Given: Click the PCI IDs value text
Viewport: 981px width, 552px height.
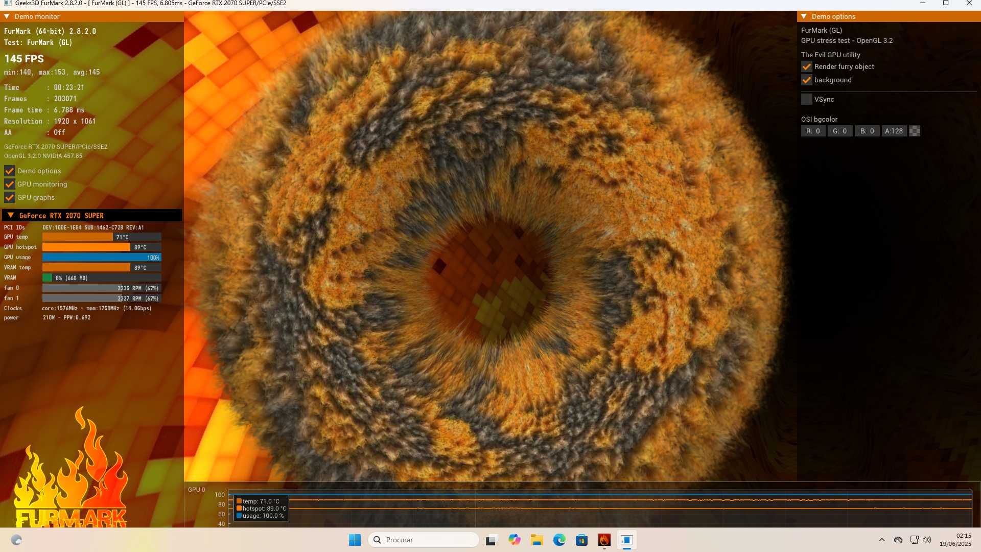Looking at the screenshot, I should click(93, 227).
